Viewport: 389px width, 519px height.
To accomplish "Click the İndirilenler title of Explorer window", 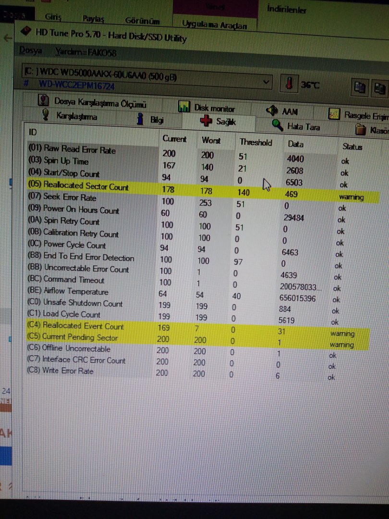I will 286,9.
